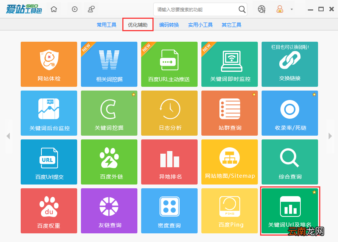Screen dimensions: 338x242
Task: Select the 优化辅助 tab
Action: click(138, 25)
